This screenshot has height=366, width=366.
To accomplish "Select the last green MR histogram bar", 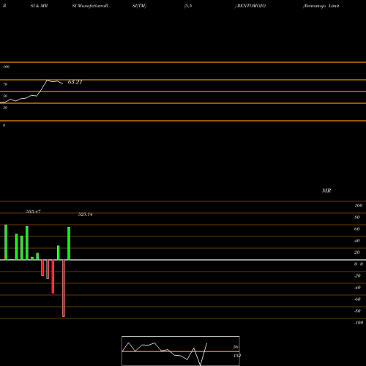I will coord(69,244).
